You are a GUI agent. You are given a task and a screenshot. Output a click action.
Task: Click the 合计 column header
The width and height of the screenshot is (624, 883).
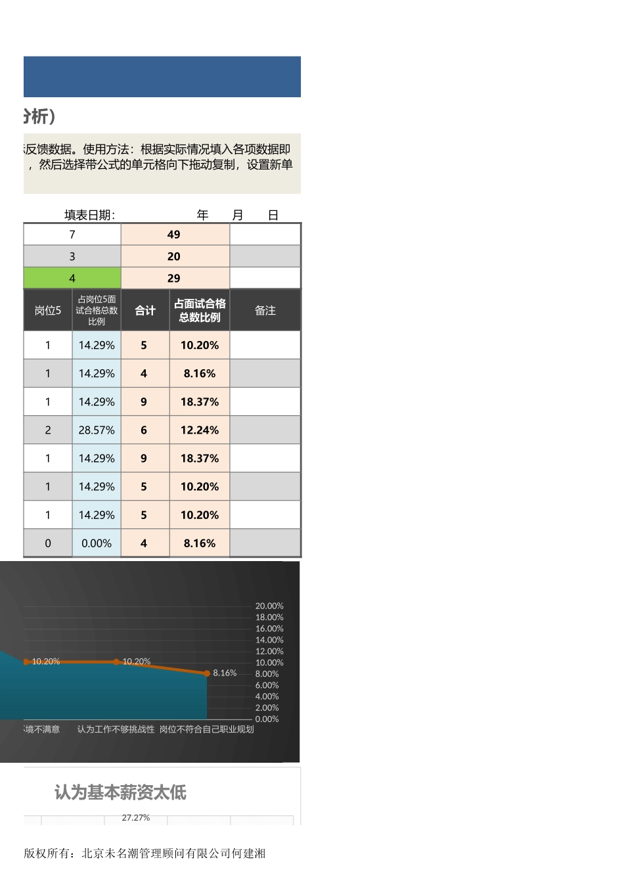click(145, 309)
